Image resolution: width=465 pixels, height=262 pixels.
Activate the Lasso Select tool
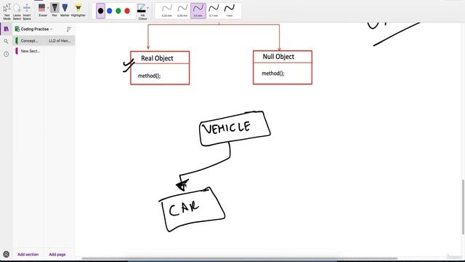[17, 12]
